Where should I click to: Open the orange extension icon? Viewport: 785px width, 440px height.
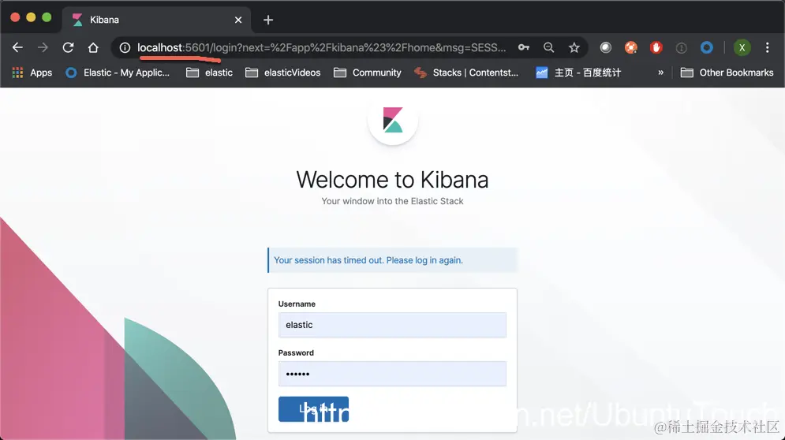point(631,47)
